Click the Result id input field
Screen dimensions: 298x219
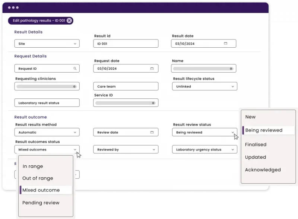(126, 44)
